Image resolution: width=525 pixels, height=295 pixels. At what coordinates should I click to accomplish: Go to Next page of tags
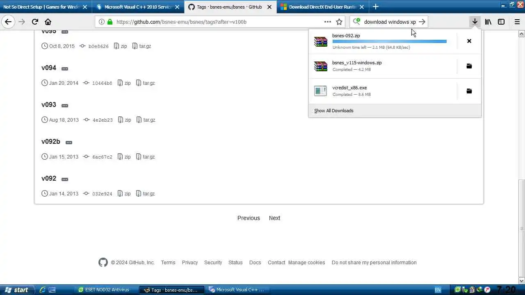[274, 218]
